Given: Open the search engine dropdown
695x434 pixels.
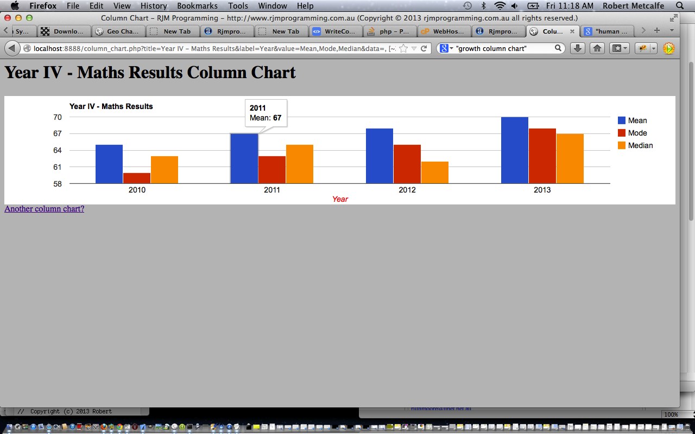Looking at the screenshot, I should pyautogui.click(x=446, y=49).
